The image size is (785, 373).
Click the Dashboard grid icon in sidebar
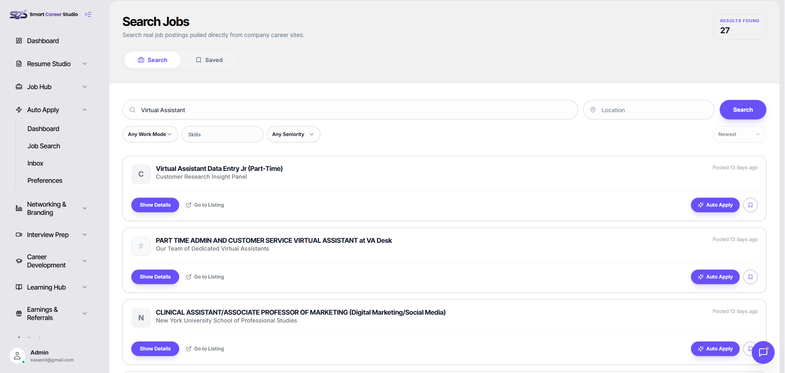click(19, 41)
